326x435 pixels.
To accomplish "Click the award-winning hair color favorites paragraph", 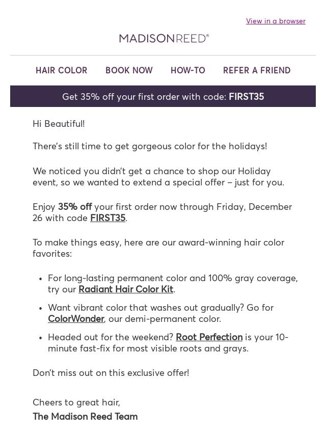I will [x=158, y=248].
